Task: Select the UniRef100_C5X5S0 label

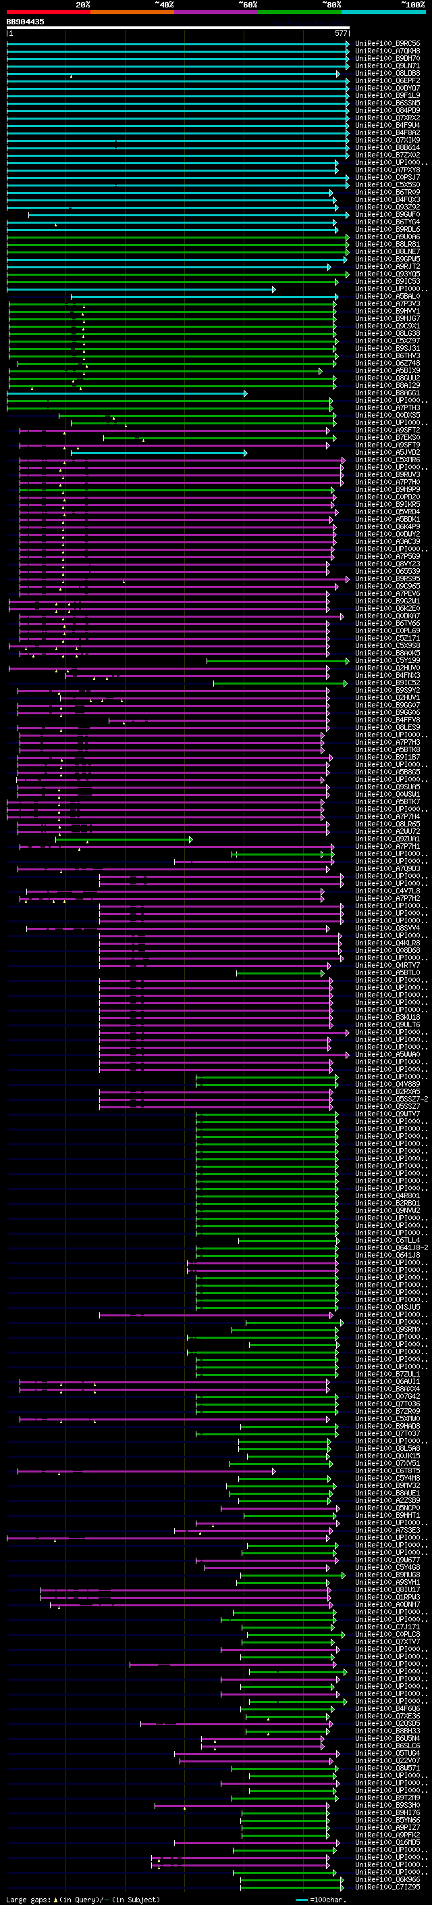Action: click(x=387, y=185)
